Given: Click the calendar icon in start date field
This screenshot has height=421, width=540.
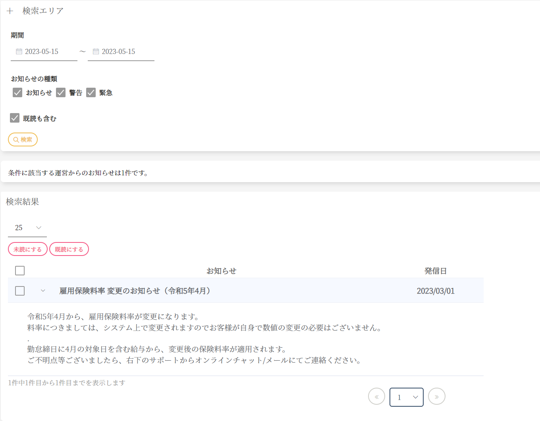Looking at the screenshot, I should [19, 52].
